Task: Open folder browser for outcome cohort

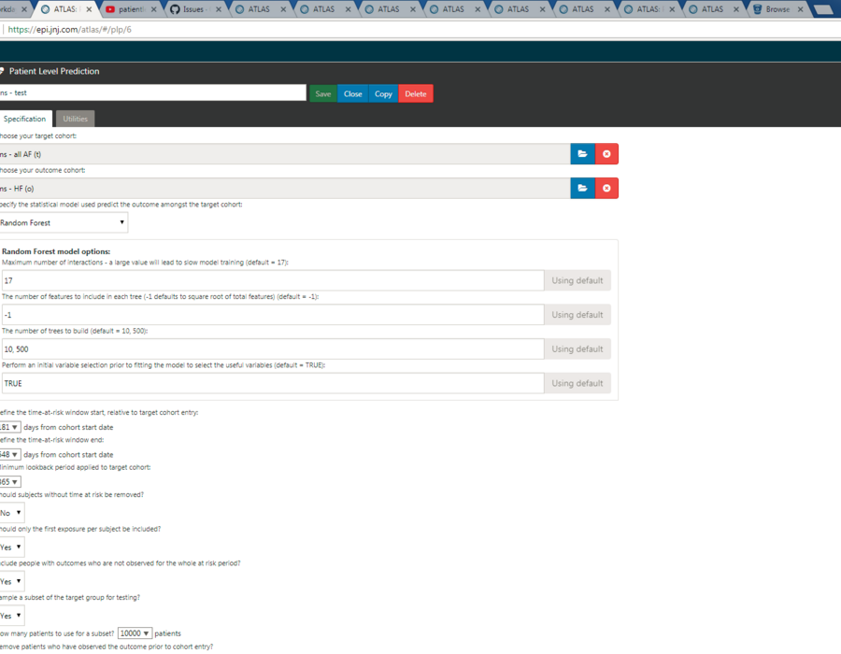Action: pos(582,188)
